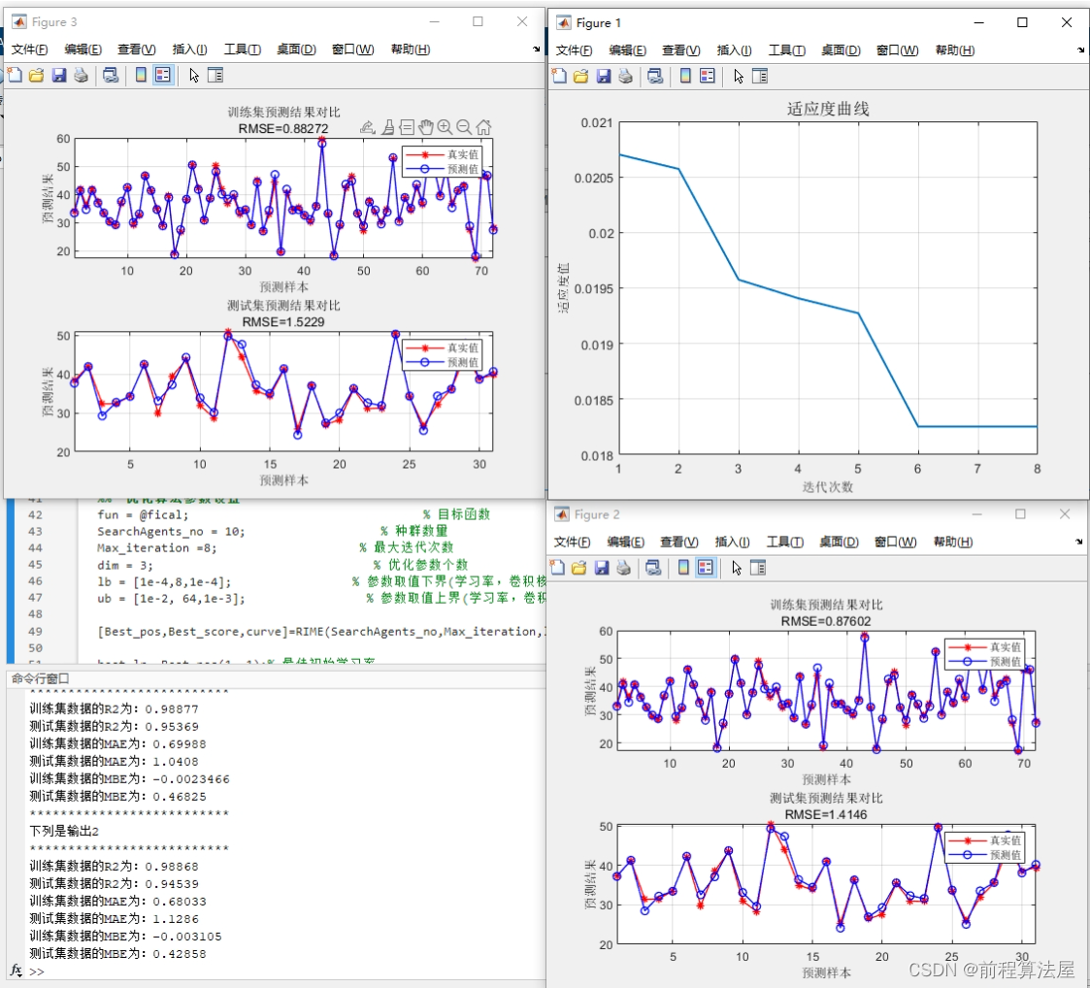Select the Brush data tool above training plot
This screenshot has width=1090, height=988.
(388, 126)
